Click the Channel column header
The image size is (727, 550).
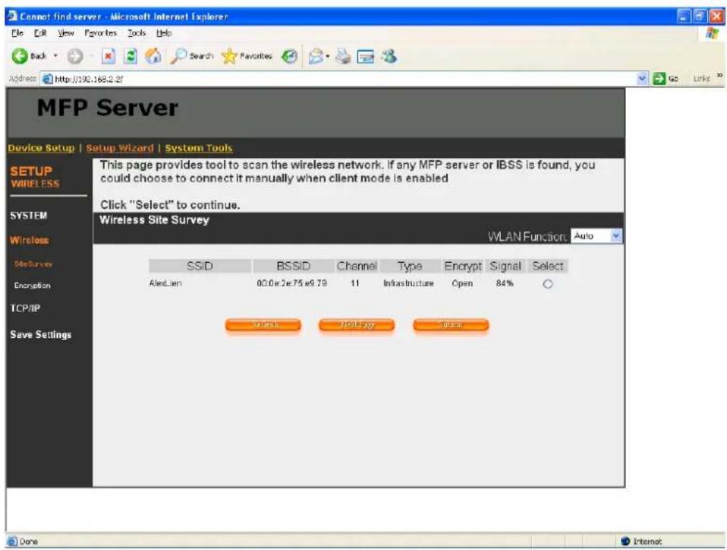[357, 266]
